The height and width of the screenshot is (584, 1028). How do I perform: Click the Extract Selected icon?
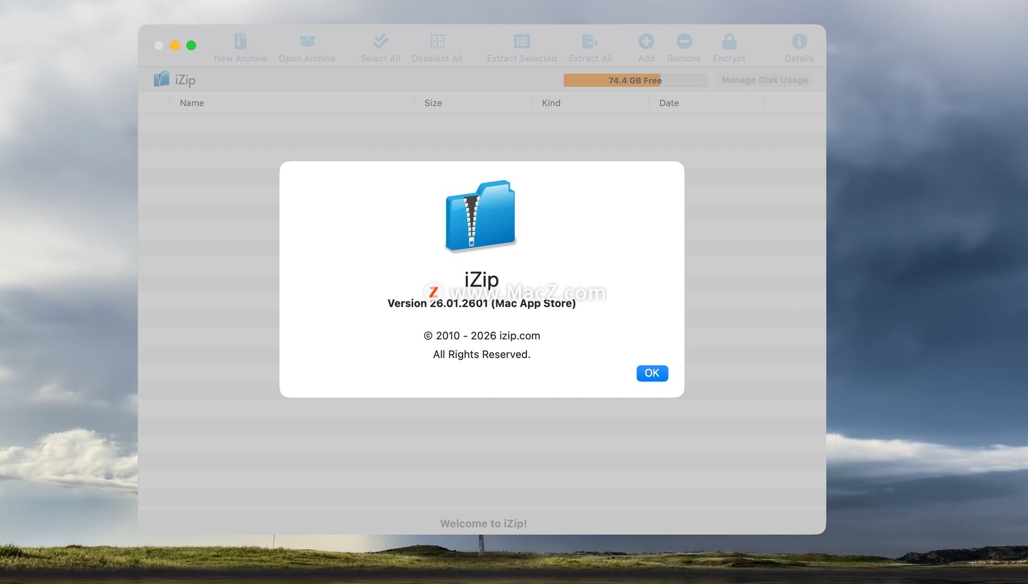(521, 42)
